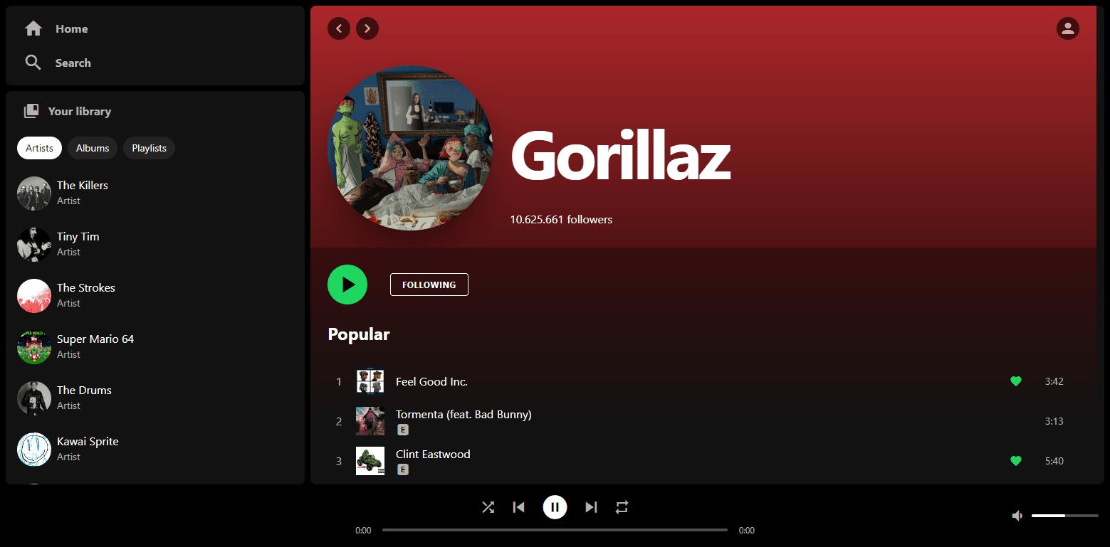Click track number 3 in Popular

coord(339,461)
